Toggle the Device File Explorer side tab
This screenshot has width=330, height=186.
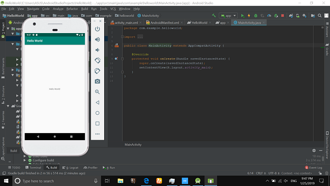tap(327, 145)
